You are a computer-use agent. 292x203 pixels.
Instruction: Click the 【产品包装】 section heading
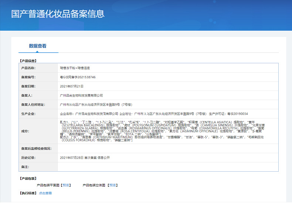click(x=28, y=179)
